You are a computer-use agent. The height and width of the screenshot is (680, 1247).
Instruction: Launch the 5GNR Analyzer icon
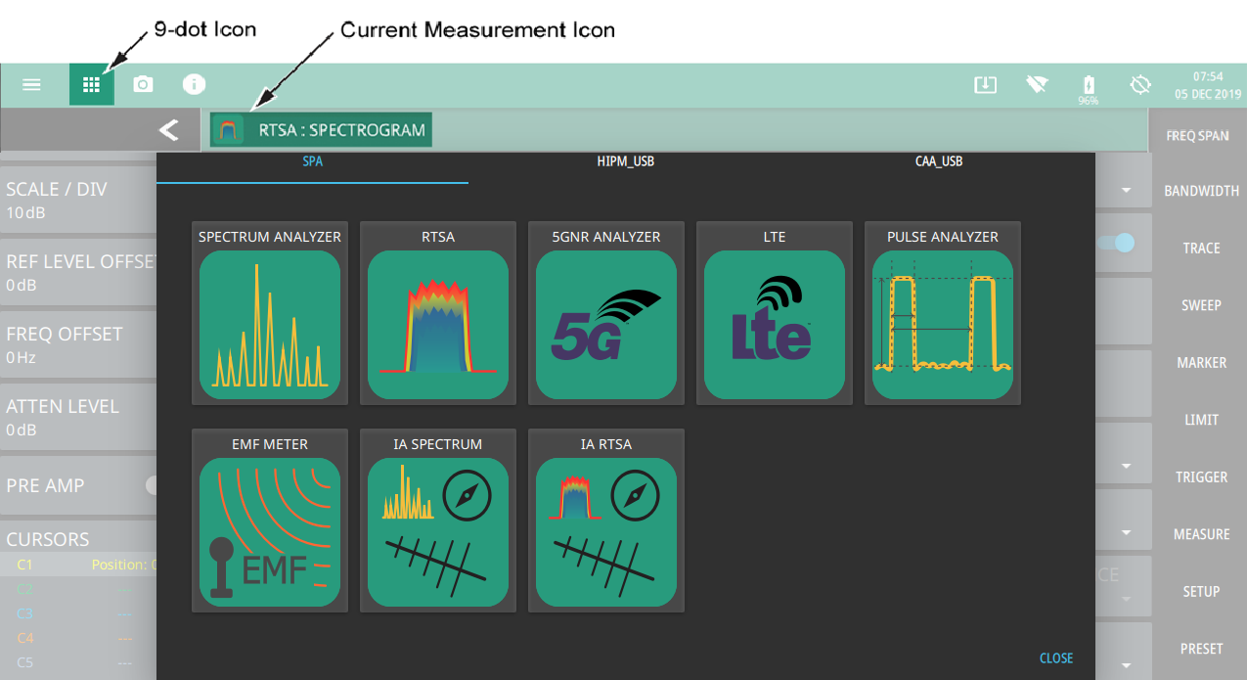606,325
